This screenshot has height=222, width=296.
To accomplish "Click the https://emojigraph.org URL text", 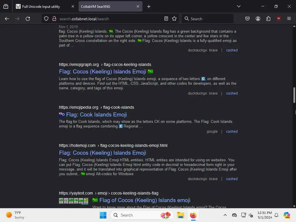I will [x=79, y=64].
